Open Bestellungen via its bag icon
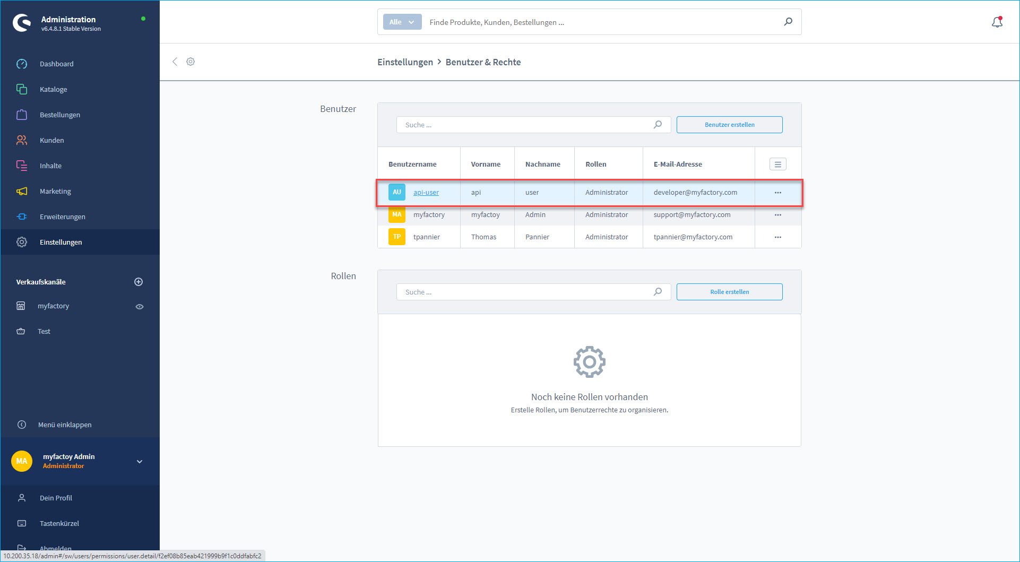 [22, 115]
